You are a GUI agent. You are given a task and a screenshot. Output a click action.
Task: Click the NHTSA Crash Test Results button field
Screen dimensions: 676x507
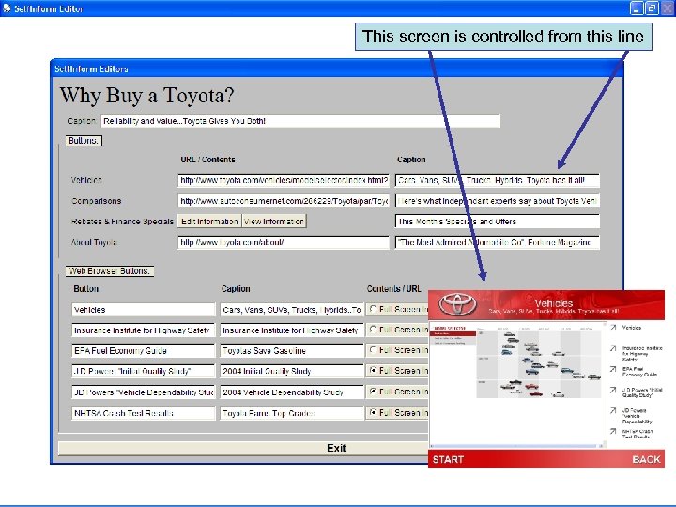pos(143,413)
